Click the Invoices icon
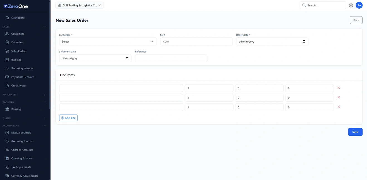 tap(7, 60)
